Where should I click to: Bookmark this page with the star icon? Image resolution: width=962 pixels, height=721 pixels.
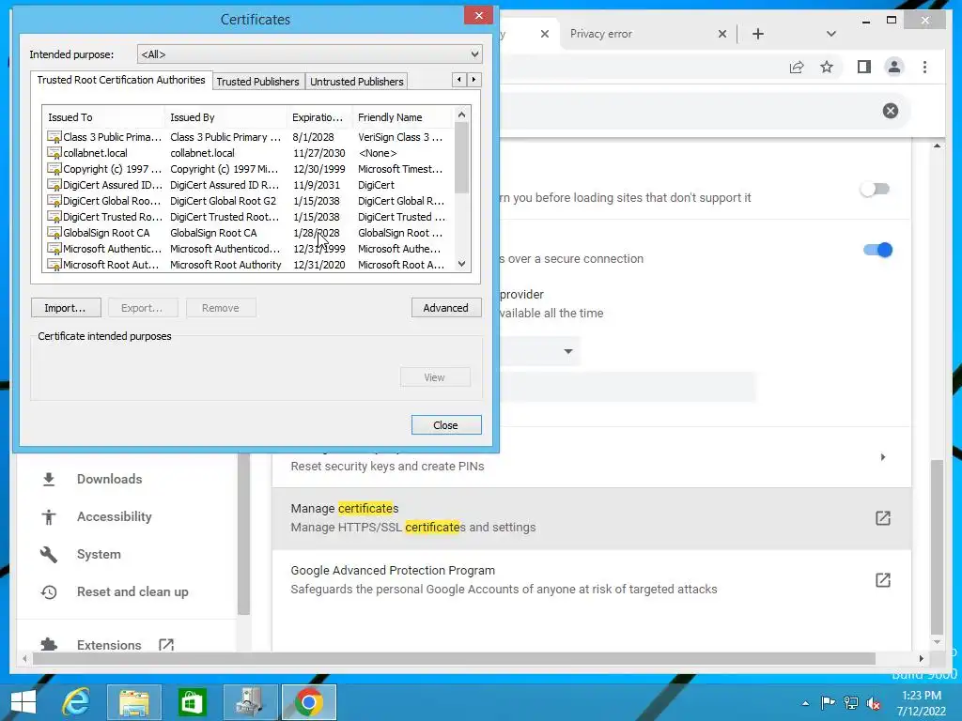pyautogui.click(x=827, y=67)
